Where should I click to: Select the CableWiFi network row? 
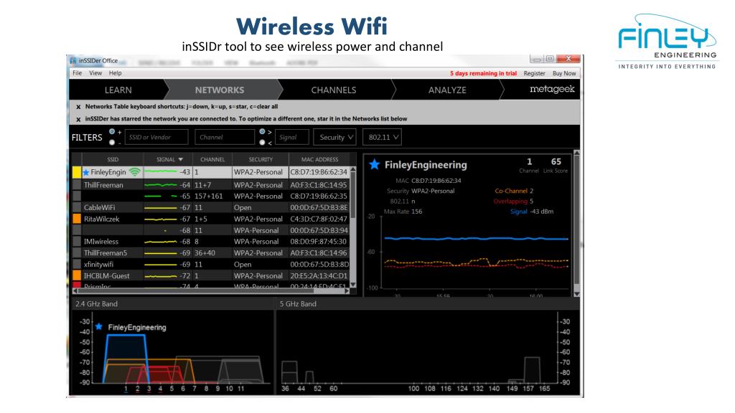212,207
